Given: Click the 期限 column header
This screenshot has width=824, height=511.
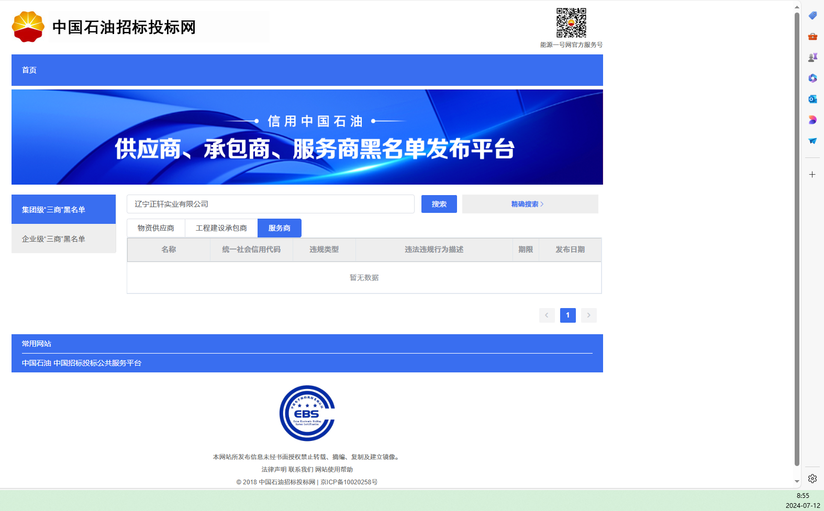Looking at the screenshot, I should pos(526,249).
